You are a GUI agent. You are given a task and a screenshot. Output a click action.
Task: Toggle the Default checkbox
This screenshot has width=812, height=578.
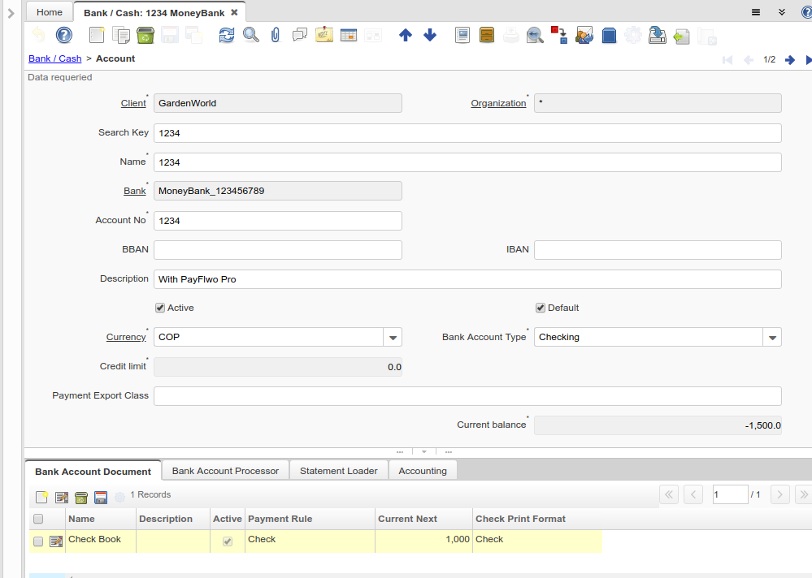[x=540, y=308]
